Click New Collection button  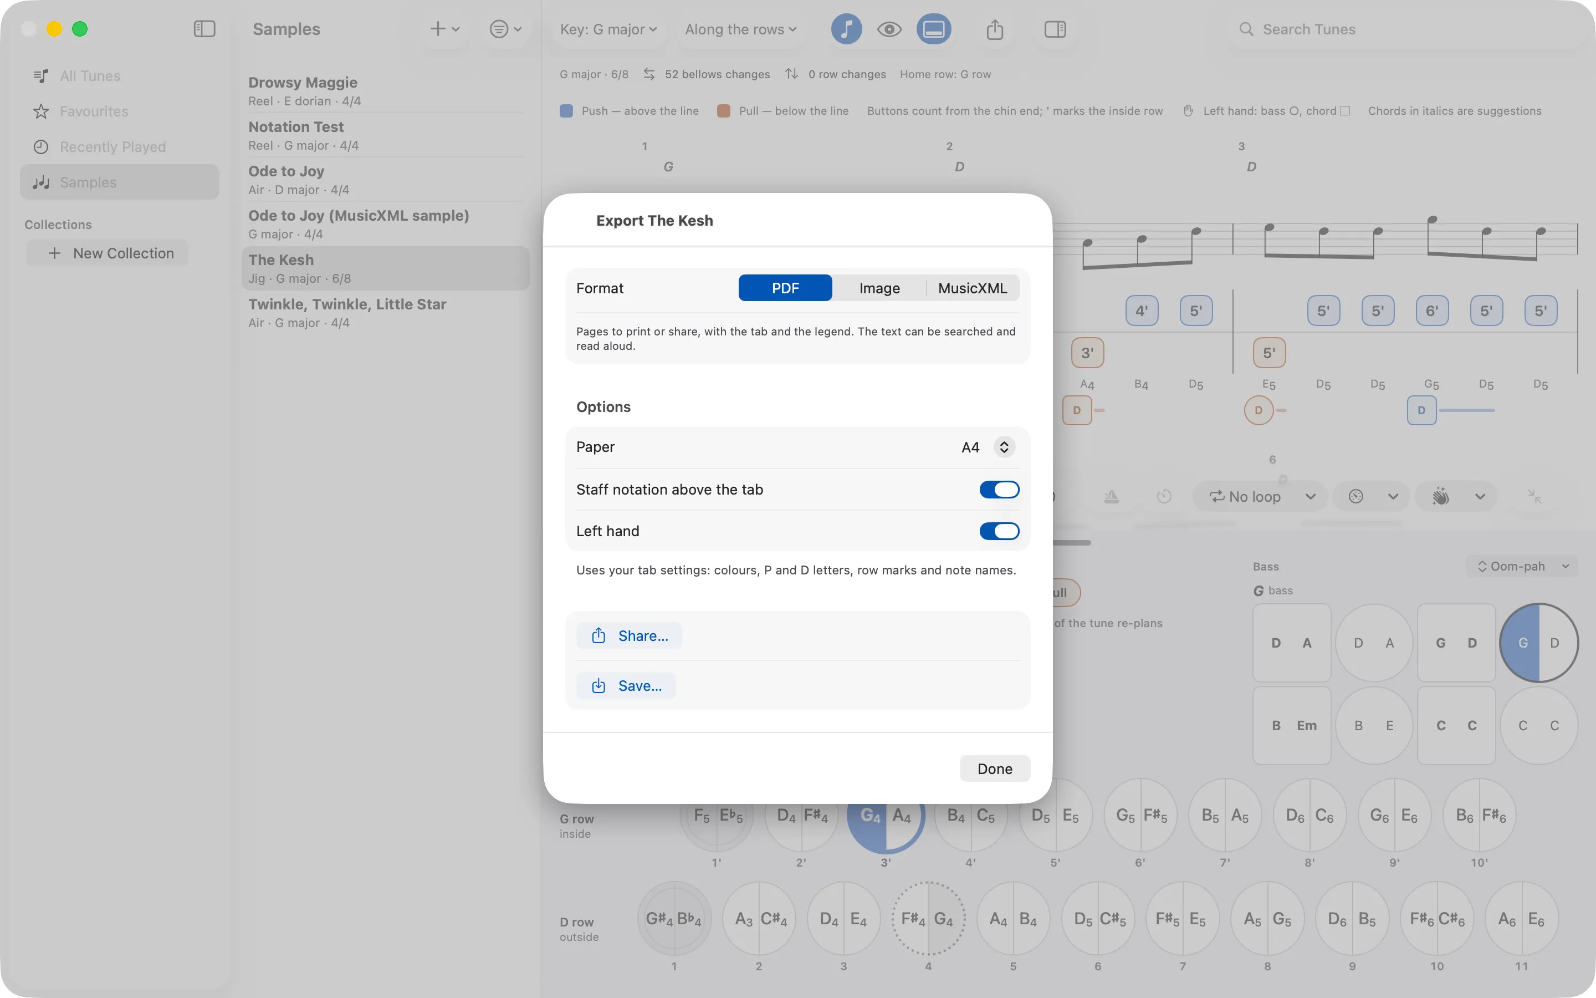pos(108,253)
